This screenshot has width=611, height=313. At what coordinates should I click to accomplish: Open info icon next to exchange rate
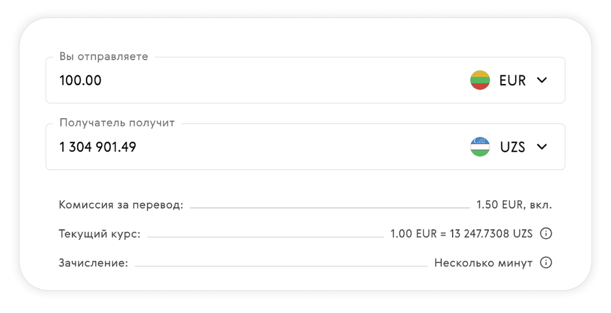546,233
